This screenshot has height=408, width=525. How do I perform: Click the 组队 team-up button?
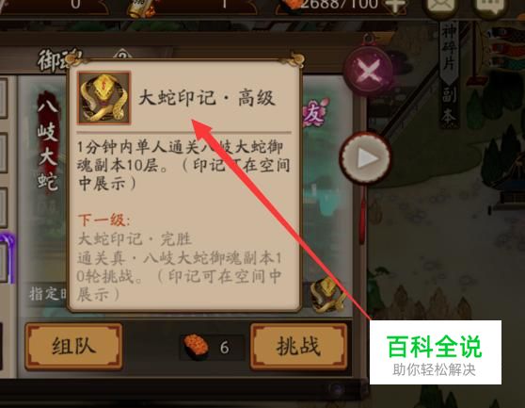tap(73, 347)
